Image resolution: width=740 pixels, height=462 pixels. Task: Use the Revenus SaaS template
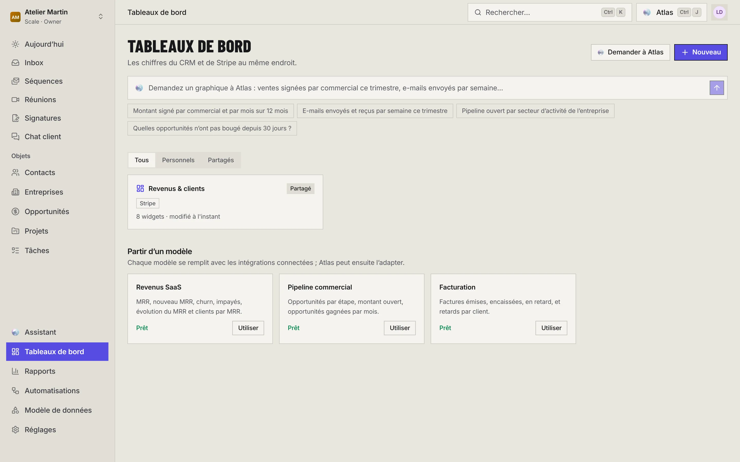(248, 328)
